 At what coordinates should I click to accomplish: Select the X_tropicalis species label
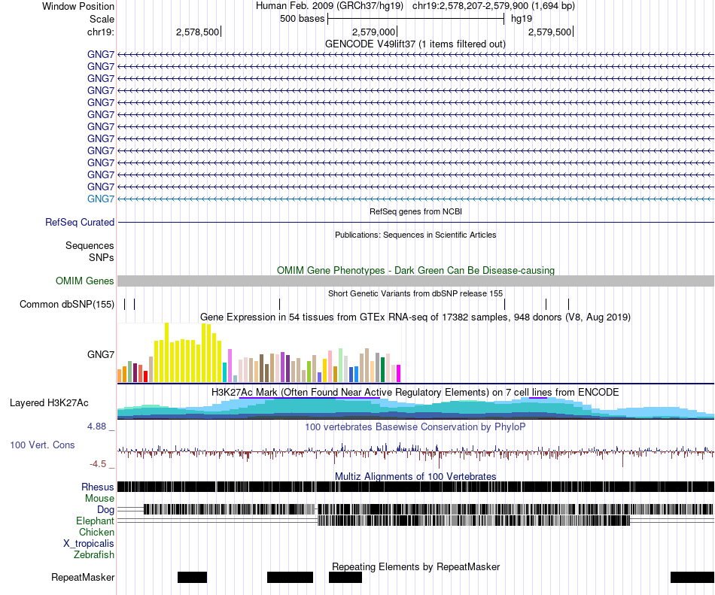89,544
